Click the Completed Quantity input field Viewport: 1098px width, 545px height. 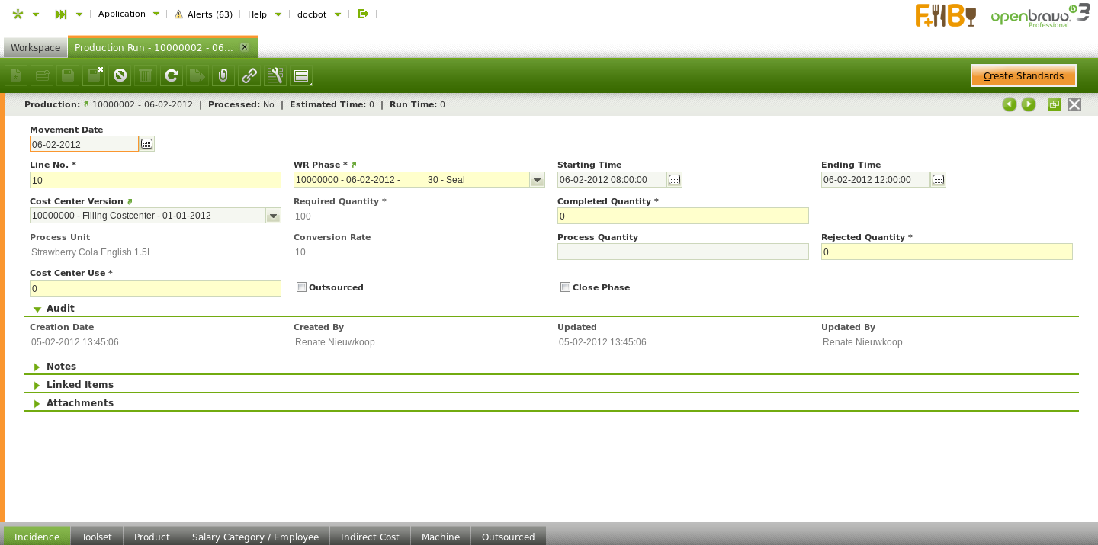(682, 216)
